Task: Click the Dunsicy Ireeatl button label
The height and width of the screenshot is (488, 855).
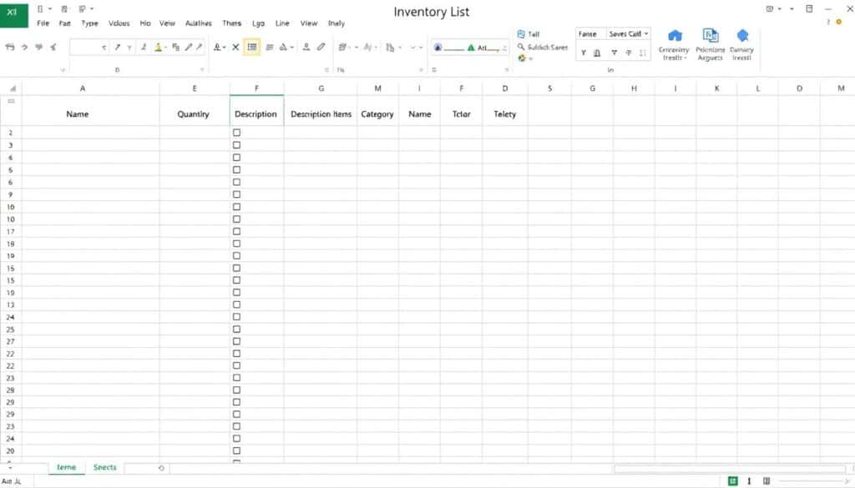Action: pyautogui.click(x=741, y=53)
